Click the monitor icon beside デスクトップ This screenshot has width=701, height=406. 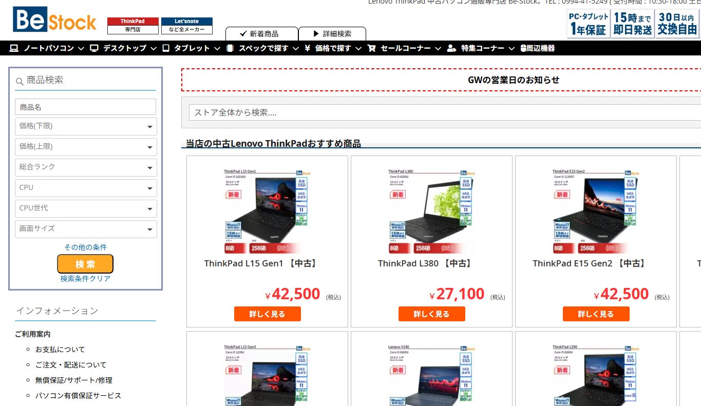94,48
